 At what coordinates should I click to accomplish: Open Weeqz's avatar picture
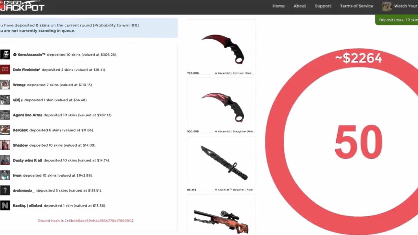pos(5,85)
